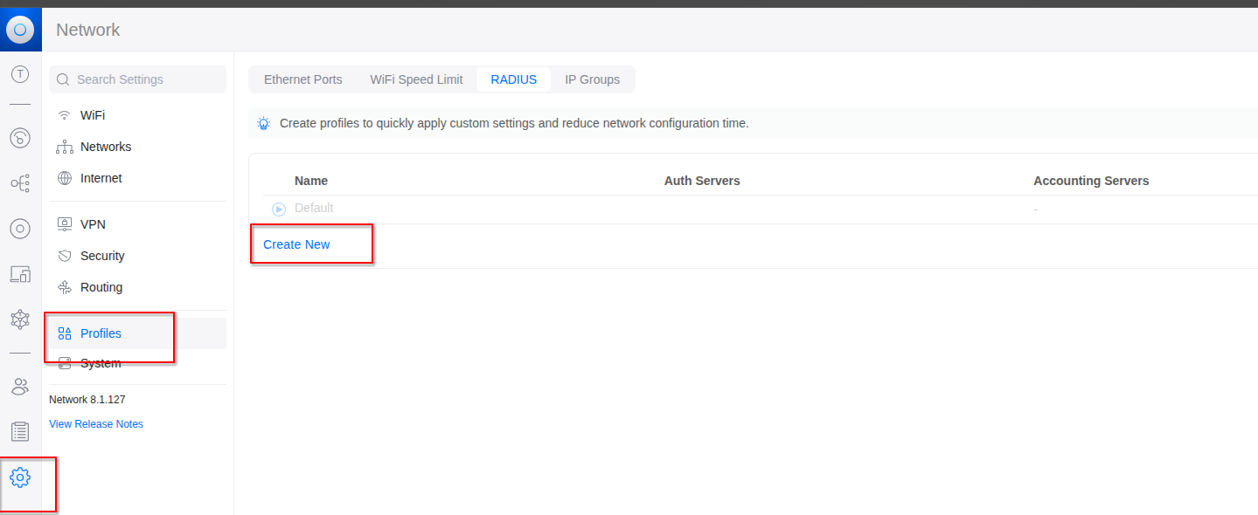
Task: Switch to the IP Groups tab
Action: tap(592, 79)
